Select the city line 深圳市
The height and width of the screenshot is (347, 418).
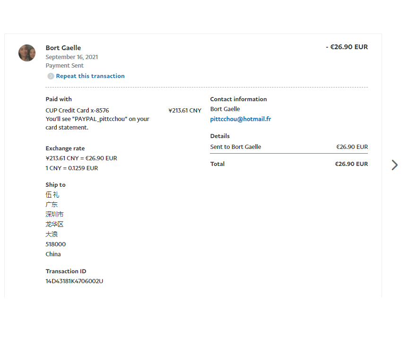54,214
